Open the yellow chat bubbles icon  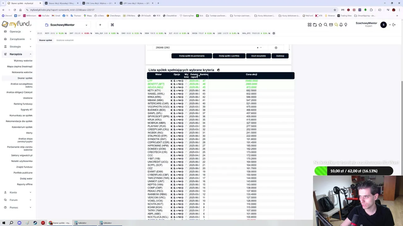[x=336, y=25]
